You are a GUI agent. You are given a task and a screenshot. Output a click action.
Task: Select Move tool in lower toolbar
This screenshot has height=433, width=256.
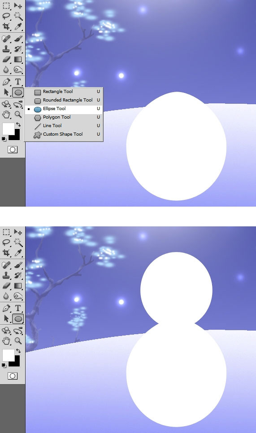coord(18,232)
